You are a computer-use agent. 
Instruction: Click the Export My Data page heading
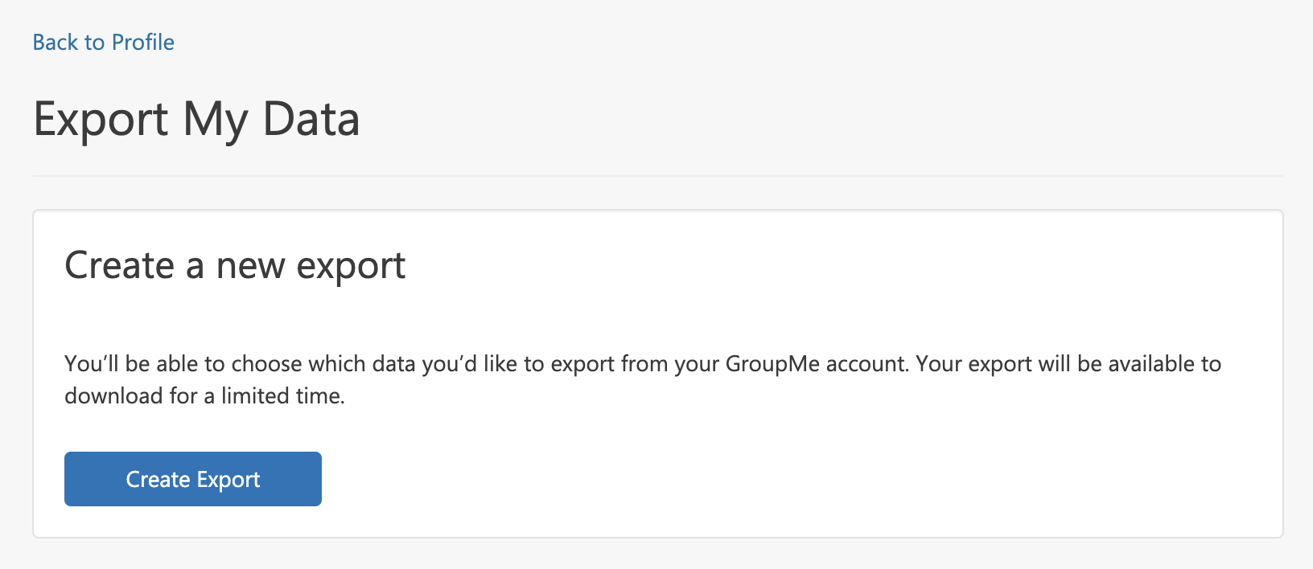coord(196,120)
